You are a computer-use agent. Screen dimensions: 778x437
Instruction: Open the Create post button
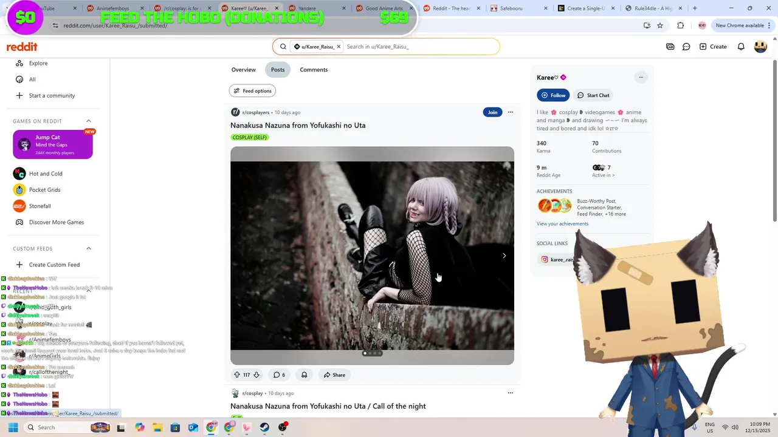[713, 47]
